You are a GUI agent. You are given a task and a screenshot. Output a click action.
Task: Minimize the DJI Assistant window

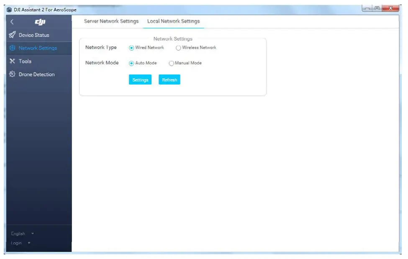pyautogui.click(x=367, y=8)
